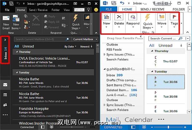The image size is (192, 130).
Task: Click Undo arrow in light window title bar
Action: tap(122, 3)
